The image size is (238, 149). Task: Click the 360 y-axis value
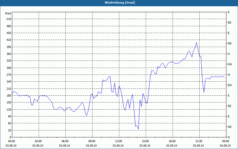coord(9,54)
